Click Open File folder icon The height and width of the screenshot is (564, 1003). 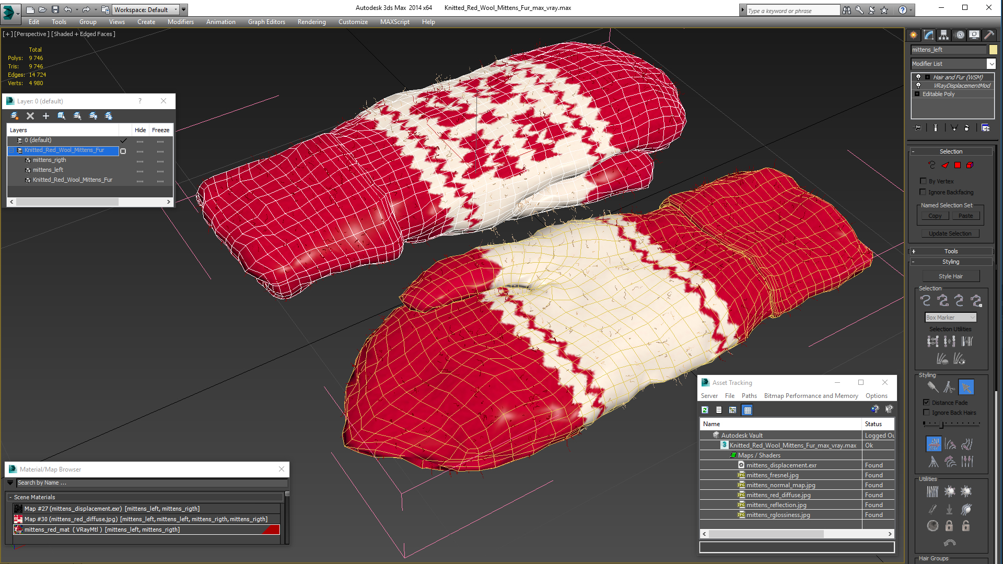[x=42, y=9]
